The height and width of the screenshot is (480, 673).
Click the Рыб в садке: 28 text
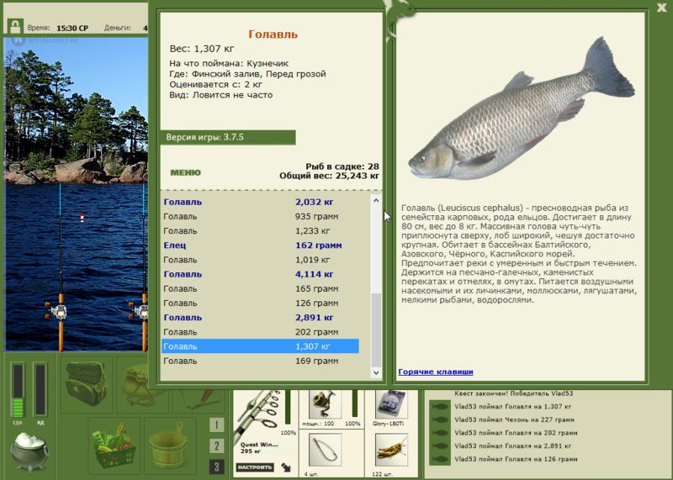(342, 166)
